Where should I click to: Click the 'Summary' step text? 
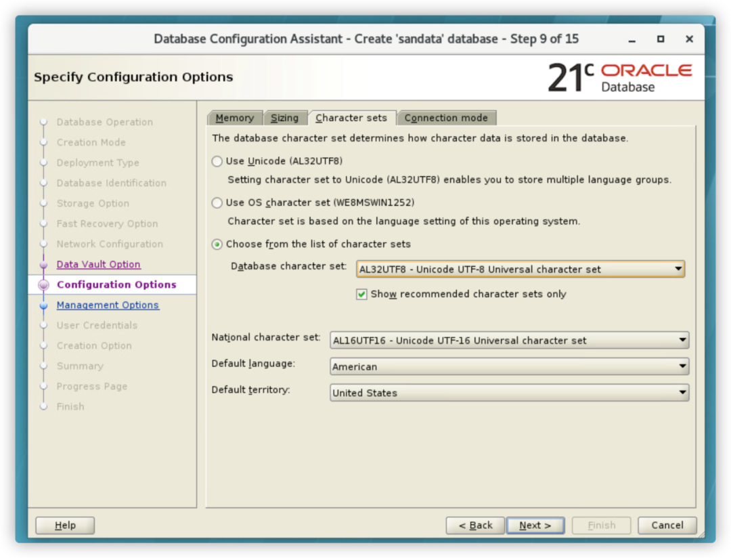[80, 366]
